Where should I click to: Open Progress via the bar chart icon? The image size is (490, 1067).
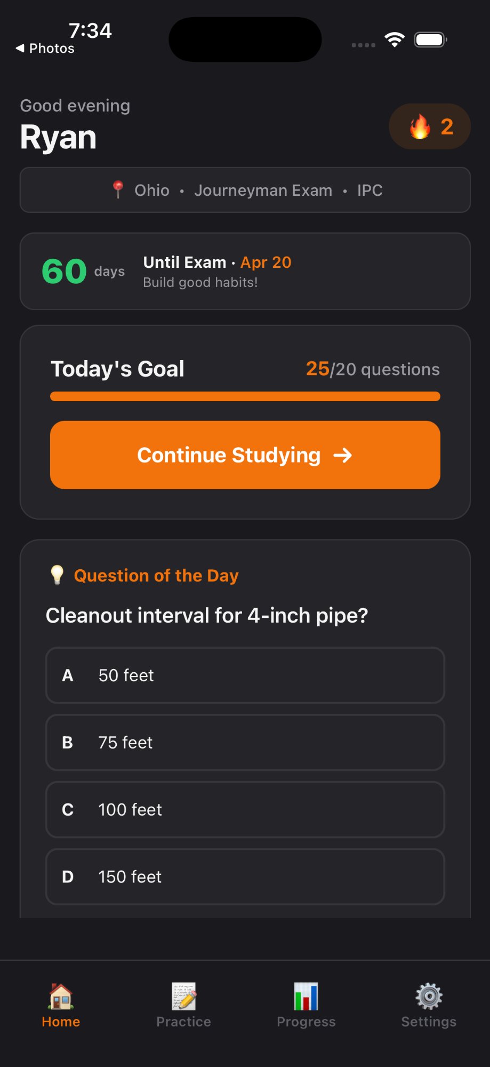(x=306, y=996)
